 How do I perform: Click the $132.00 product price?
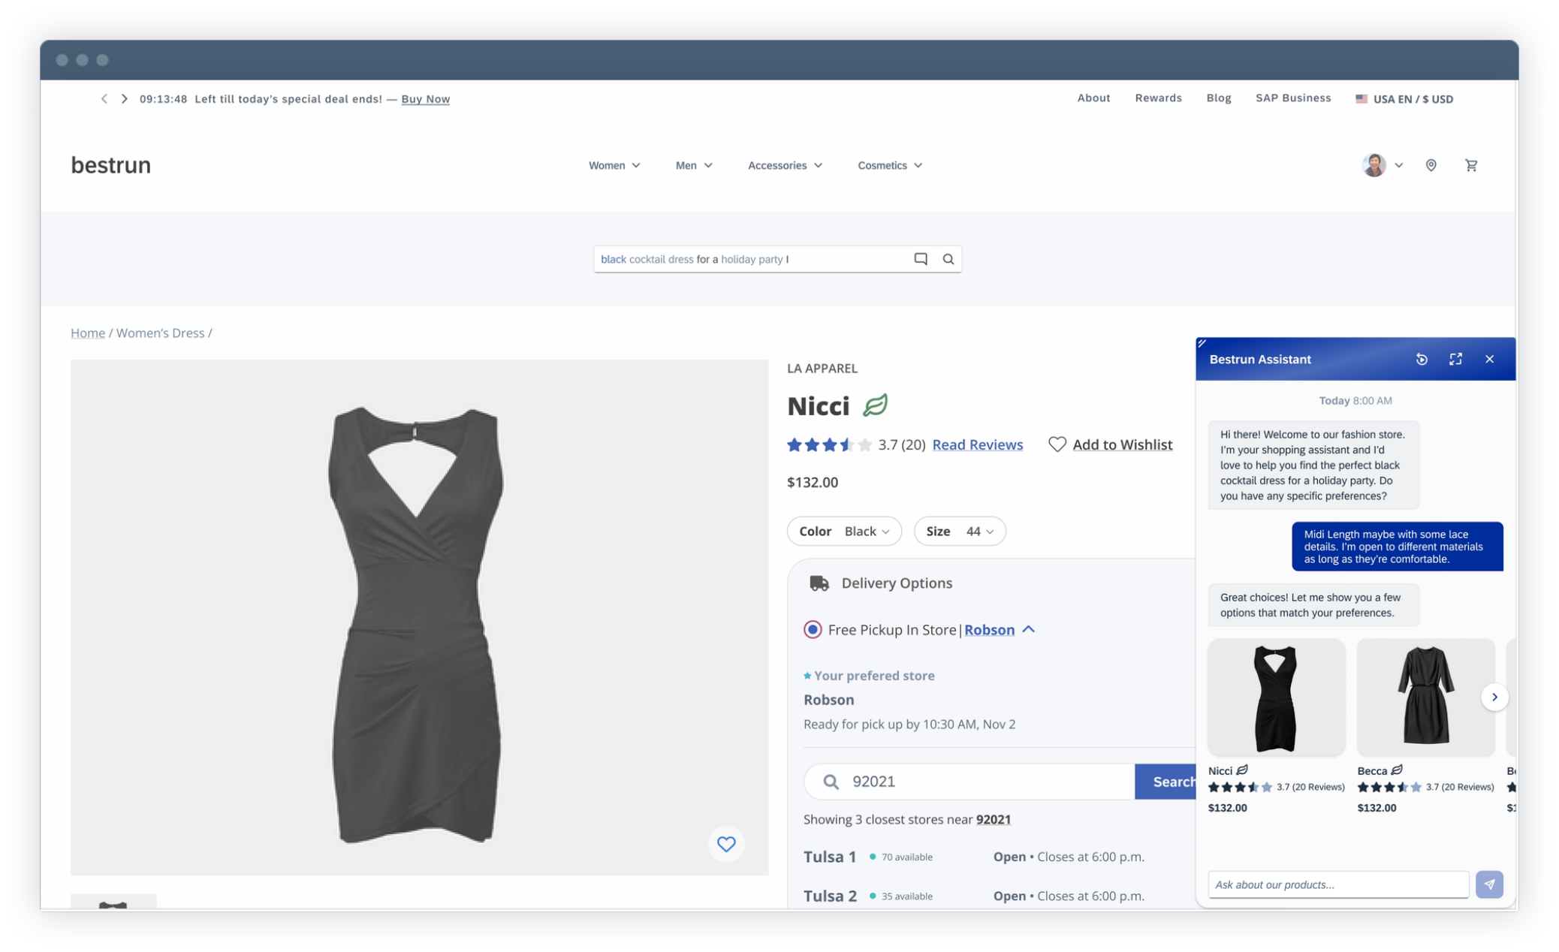pos(813,483)
